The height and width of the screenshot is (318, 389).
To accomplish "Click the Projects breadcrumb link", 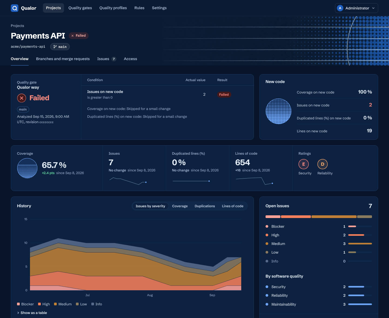I will coord(17,26).
